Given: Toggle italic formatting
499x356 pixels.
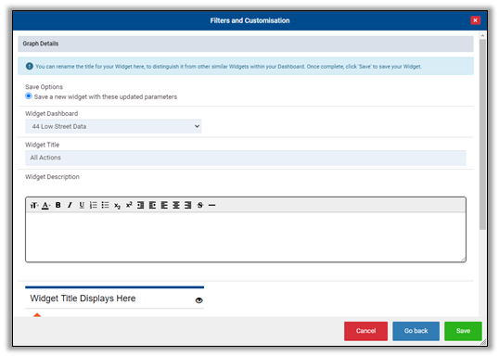Looking at the screenshot, I should (70, 205).
